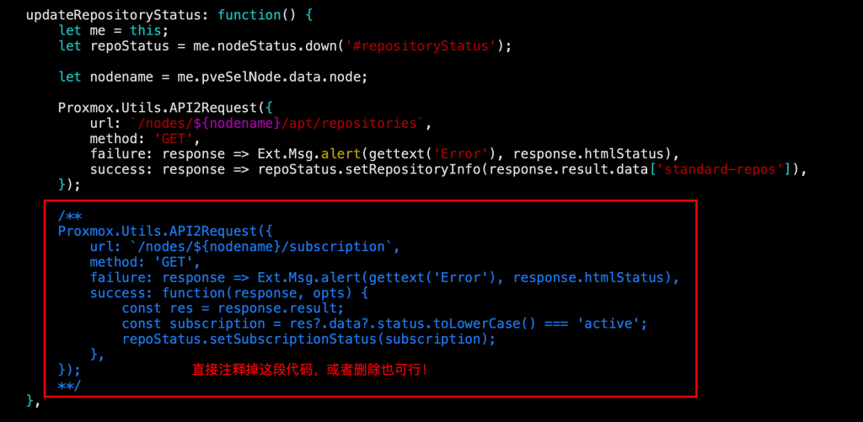Click the closing **/ comment marker
Image resolution: width=863 pixels, height=422 pixels.
(69, 386)
